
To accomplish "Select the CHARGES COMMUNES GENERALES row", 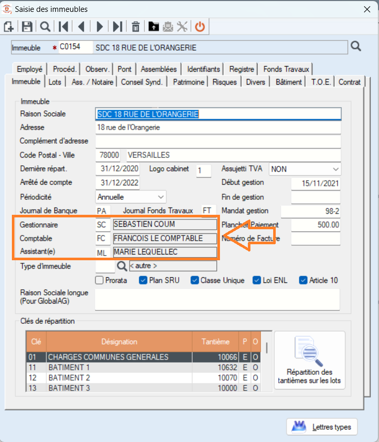I will [x=144, y=357].
